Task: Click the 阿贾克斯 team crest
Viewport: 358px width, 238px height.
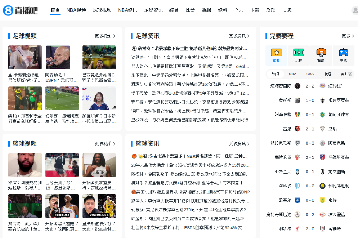Action: point(322,143)
